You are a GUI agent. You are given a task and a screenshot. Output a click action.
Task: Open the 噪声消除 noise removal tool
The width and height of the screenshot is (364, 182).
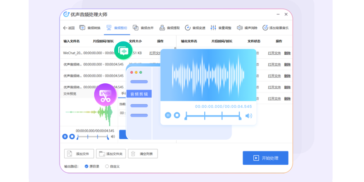click(x=247, y=28)
